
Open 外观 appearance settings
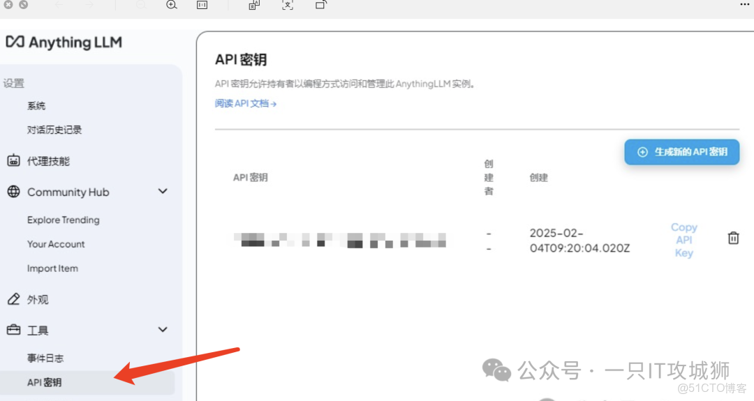pos(38,300)
